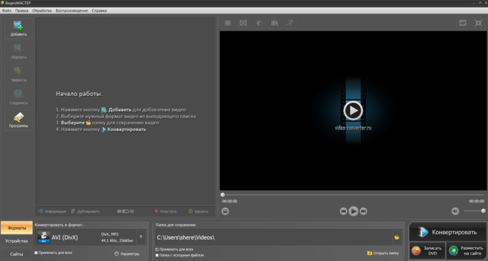Jump to the previous frame with the rewind button
488x261 pixels.
343,212
